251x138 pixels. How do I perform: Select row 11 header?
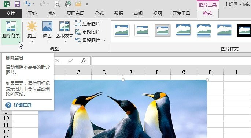click(6, 125)
